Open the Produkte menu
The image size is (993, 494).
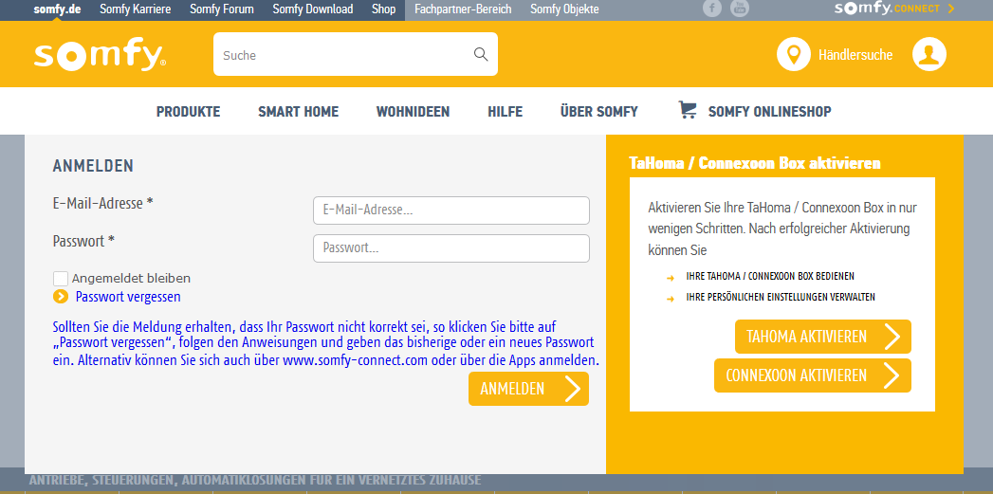pyautogui.click(x=188, y=112)
